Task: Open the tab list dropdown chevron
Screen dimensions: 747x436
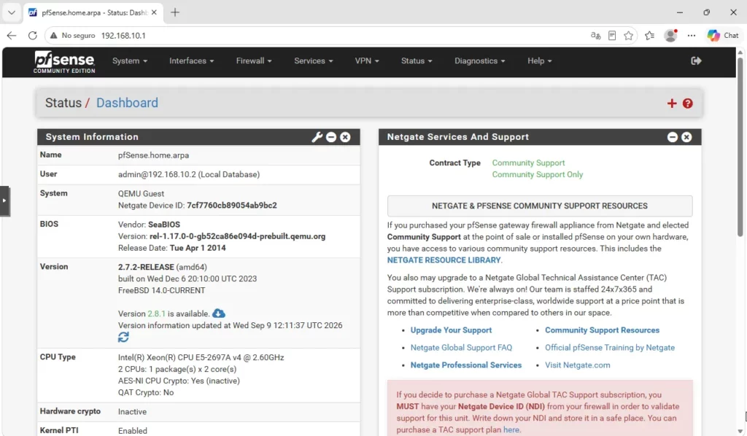Action: [x=12, y=12]
